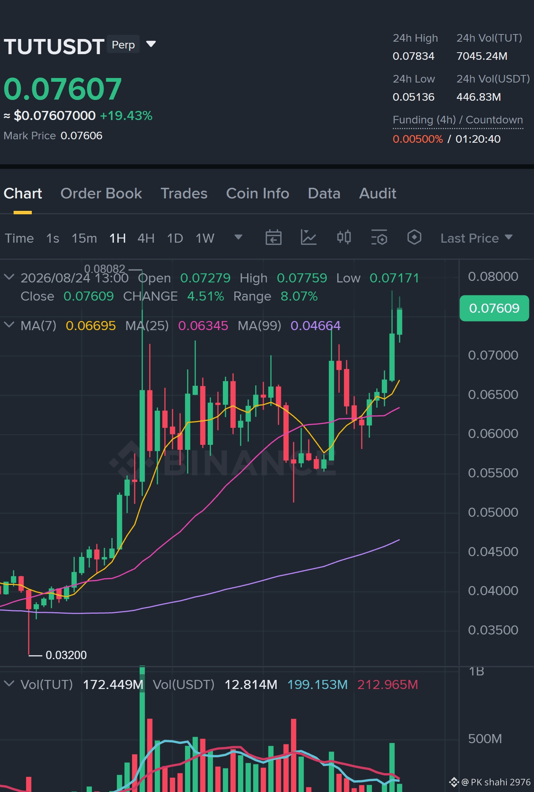534x792 pixels.
Task: Open the TUTUSDT pair selector dropdown arrow
Action: pos(151,44)
